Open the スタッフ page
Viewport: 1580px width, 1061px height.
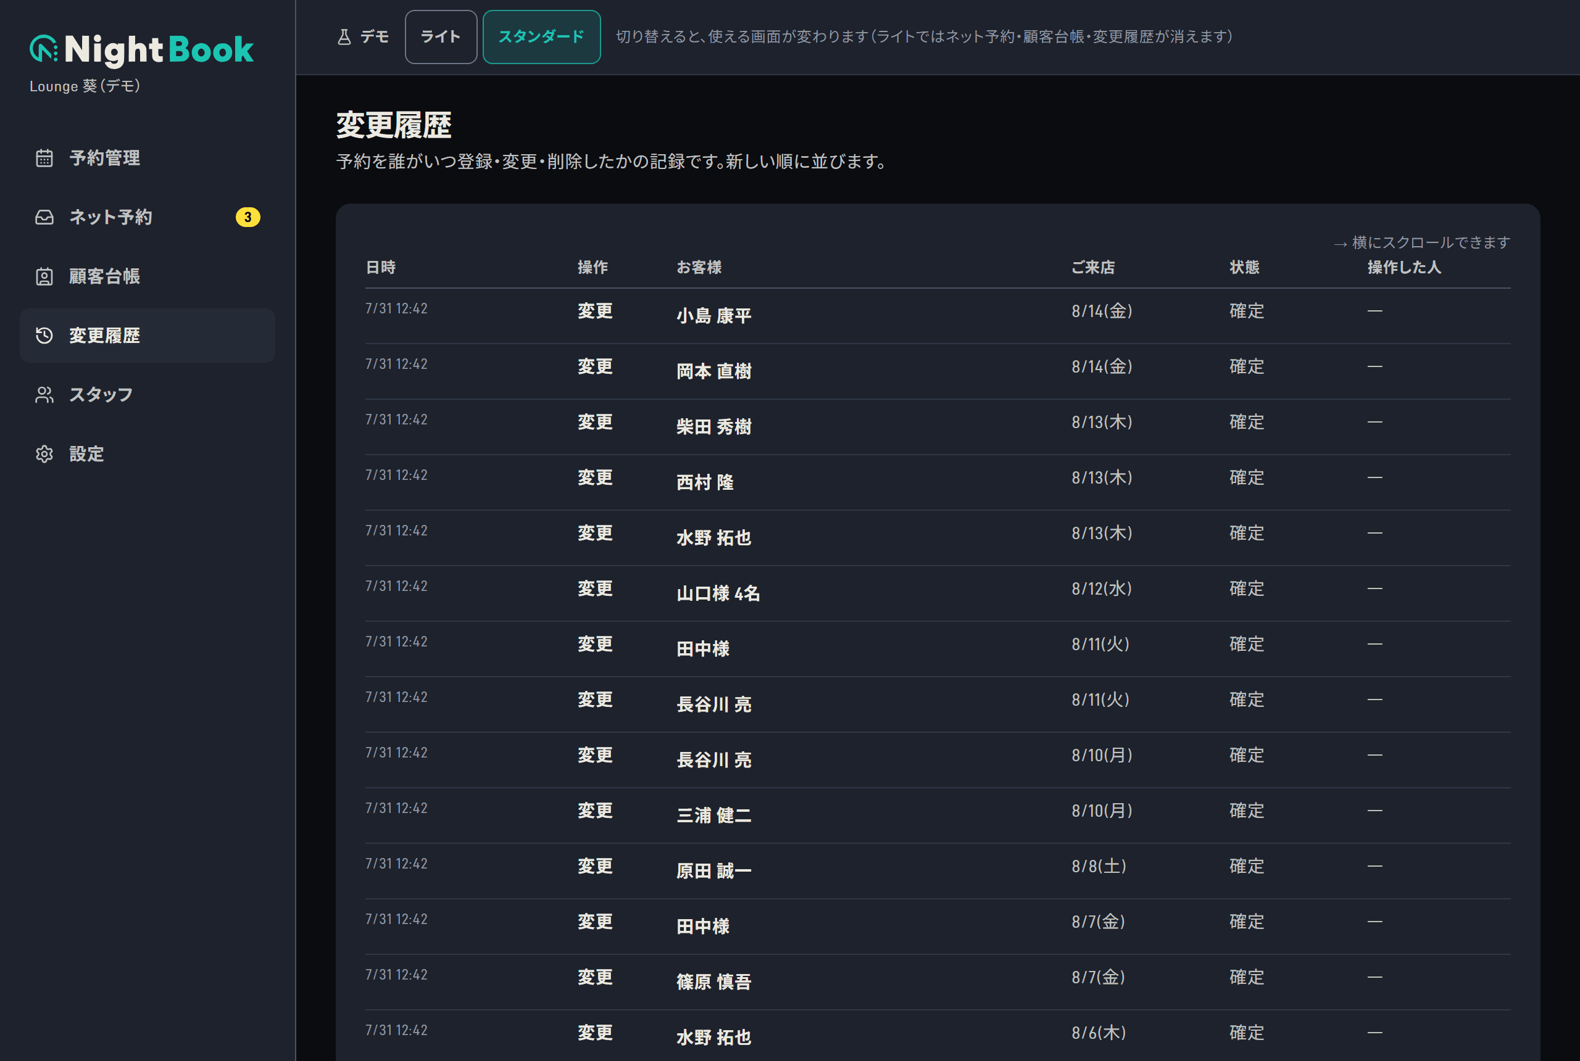point(148,395)
